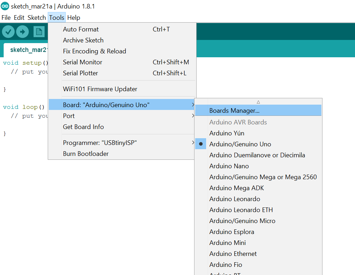Viewport: 355px width, 275px height.
Task: Select Arduino Nano board
Action: pos(258,166)
